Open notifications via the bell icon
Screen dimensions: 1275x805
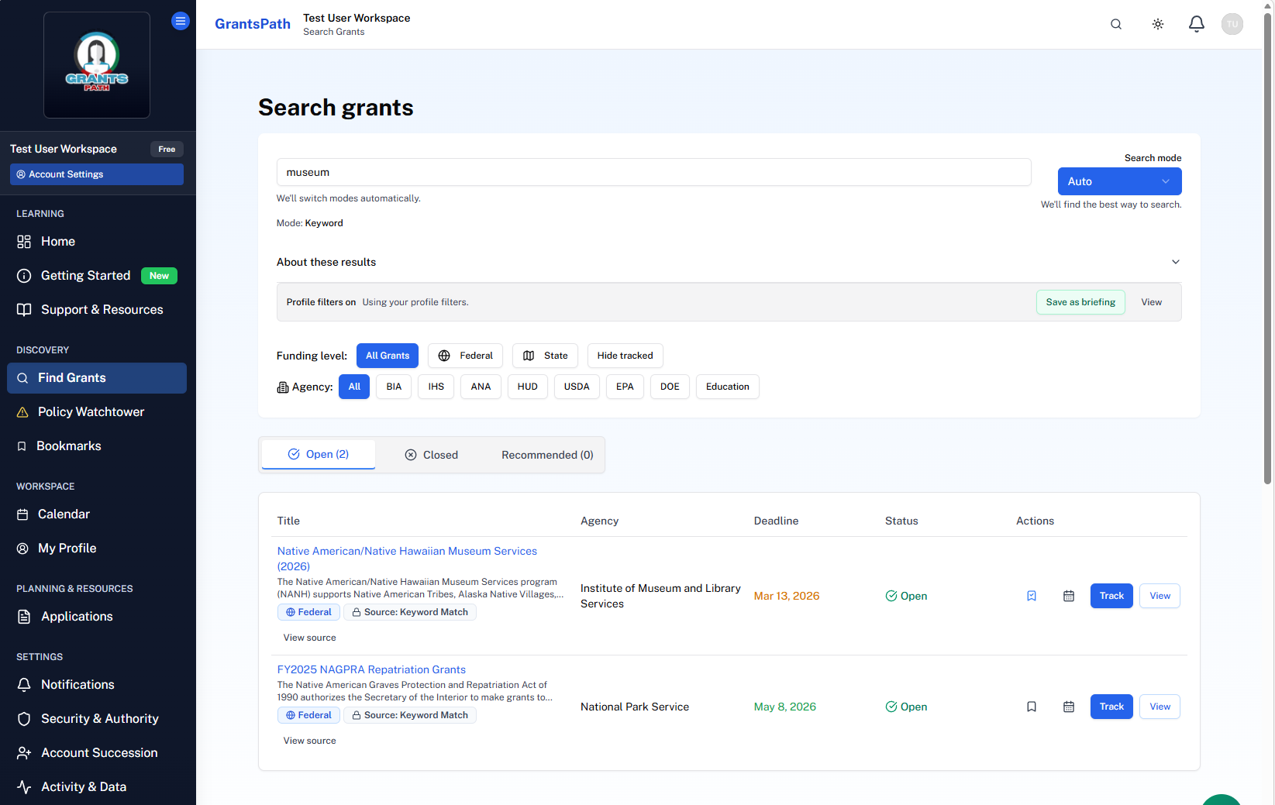click(1197, 24)
